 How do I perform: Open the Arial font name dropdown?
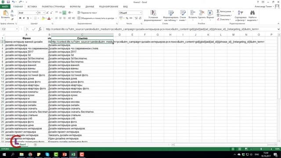[x=36, y=13]
